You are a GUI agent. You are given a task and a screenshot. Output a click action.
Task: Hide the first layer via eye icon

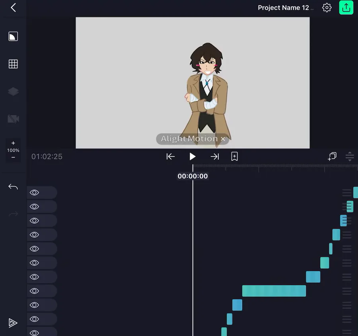34,193
